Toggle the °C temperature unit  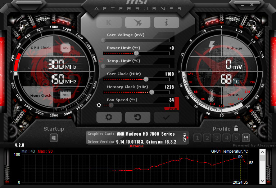[236, 81]
